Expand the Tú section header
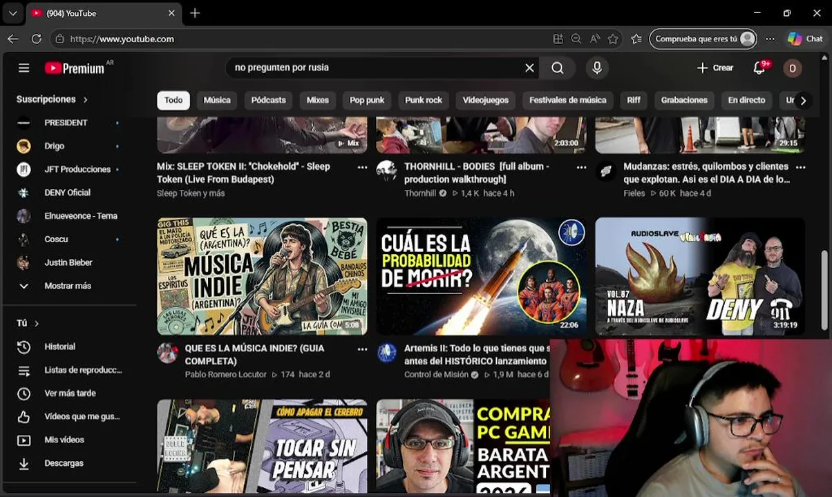832x497 pixels. coord(28,323)
